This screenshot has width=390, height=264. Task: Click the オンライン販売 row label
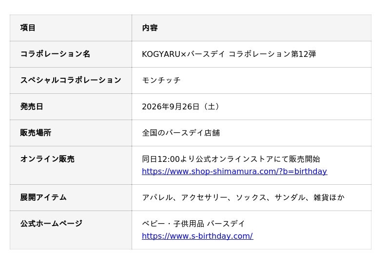pos(47,159)
